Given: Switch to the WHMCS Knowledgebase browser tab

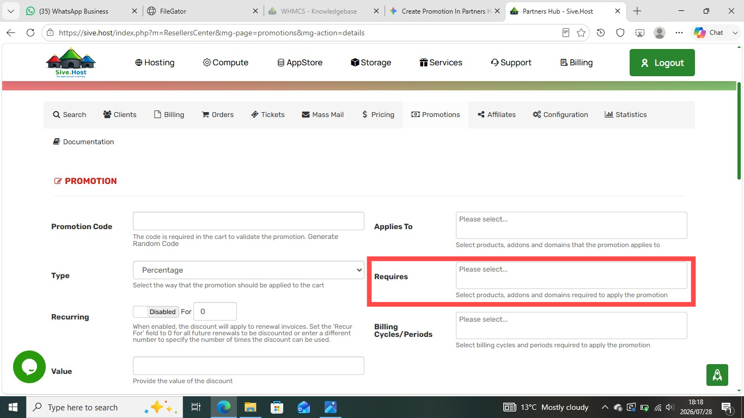Looking at the screenshot, I should pos(324,11).
